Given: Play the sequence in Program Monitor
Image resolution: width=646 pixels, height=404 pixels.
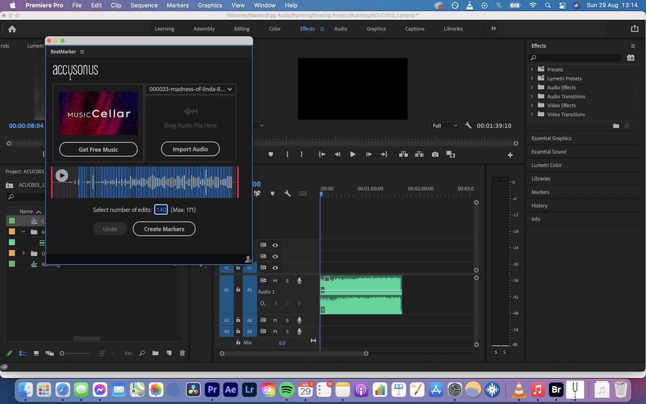Looking at the screenshot, I should 353,154.
